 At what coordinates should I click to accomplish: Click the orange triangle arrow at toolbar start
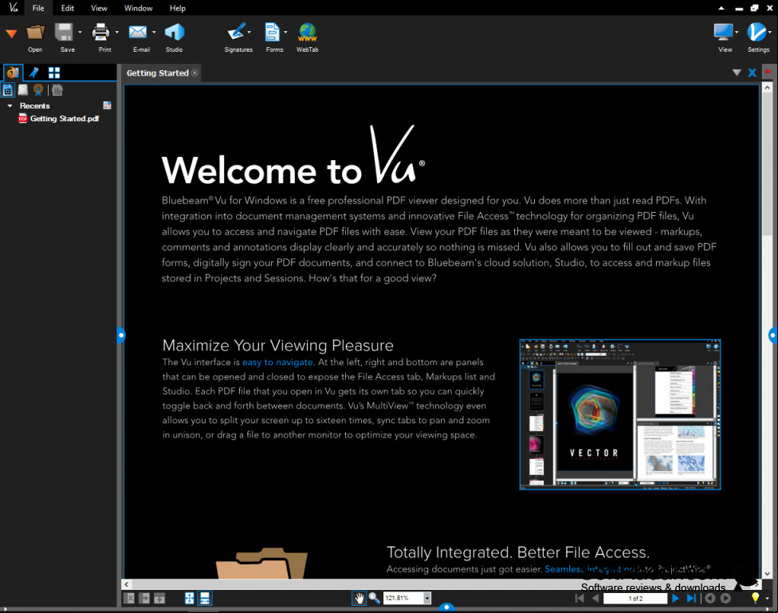coord(11,33)
